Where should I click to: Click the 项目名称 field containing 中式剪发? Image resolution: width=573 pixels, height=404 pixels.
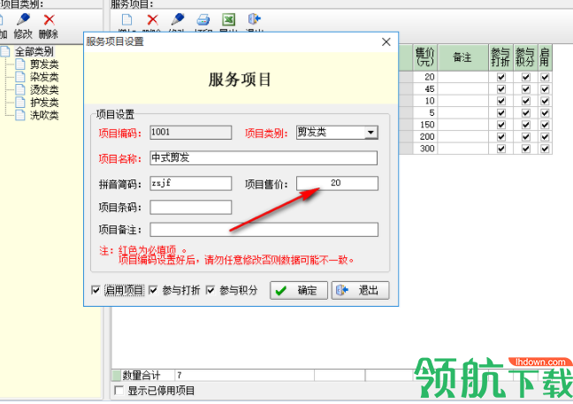pos(264,158)
